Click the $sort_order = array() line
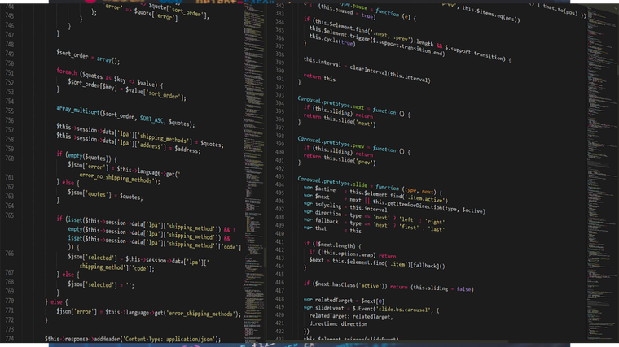 pos(88,56)
